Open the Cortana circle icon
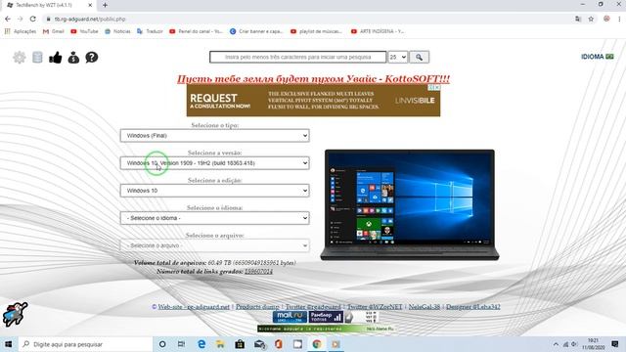This screenshot has width=626, height=352. pos(162,344)
